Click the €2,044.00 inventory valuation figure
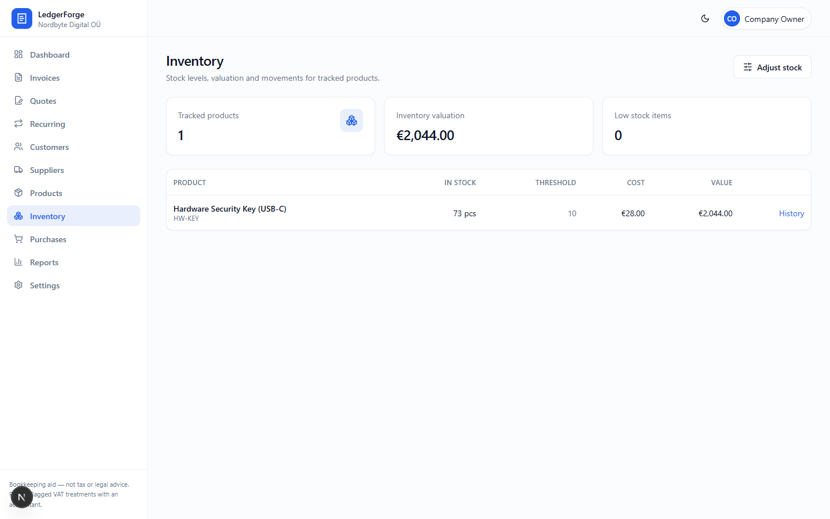Image resolution: width=830 pixels, height=519 pixels. pyautogui.click(x=425, y=136)
